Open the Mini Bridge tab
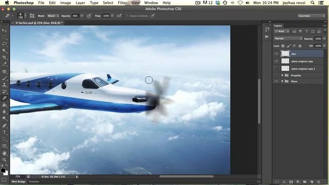 (19, 181)
